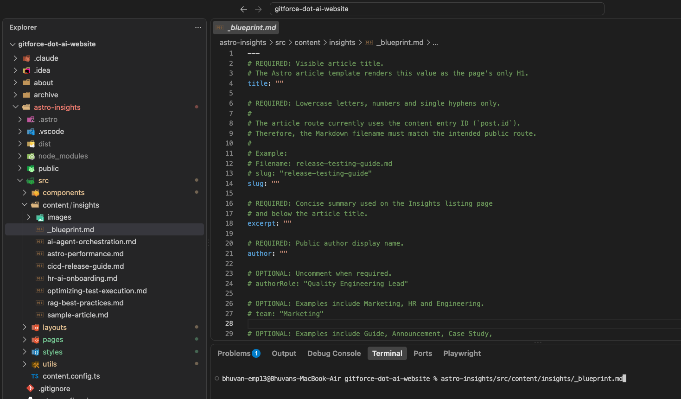Select the _blueprint.md editor tab
681x399 pixels.
tap(246, 28)
